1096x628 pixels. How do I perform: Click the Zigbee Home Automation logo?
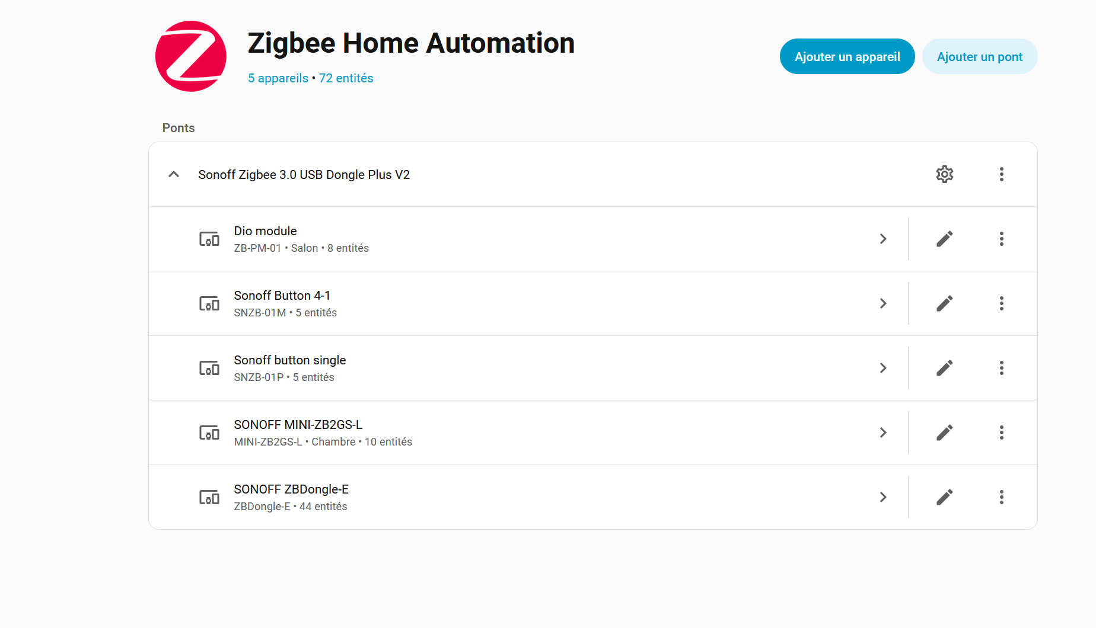pos(191,56)
